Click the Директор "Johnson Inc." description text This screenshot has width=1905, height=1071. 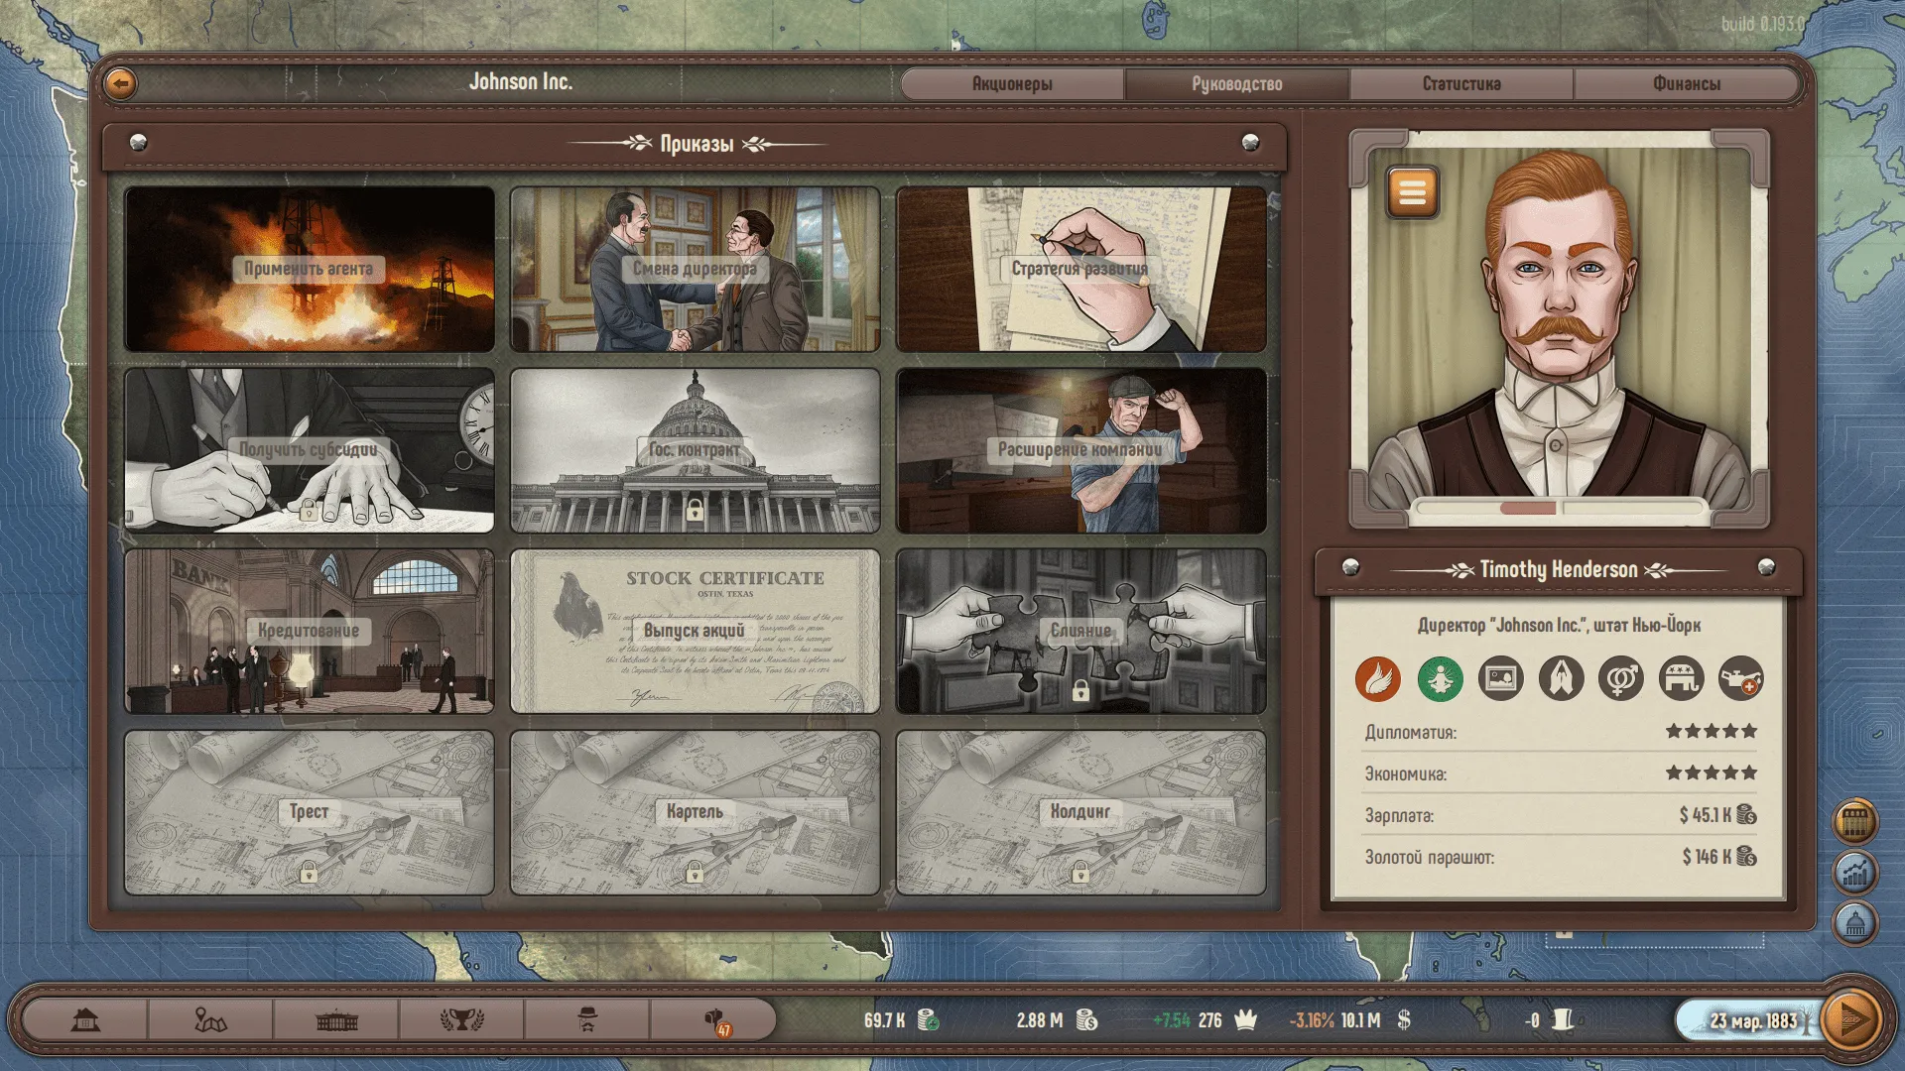coord(1559,626)
